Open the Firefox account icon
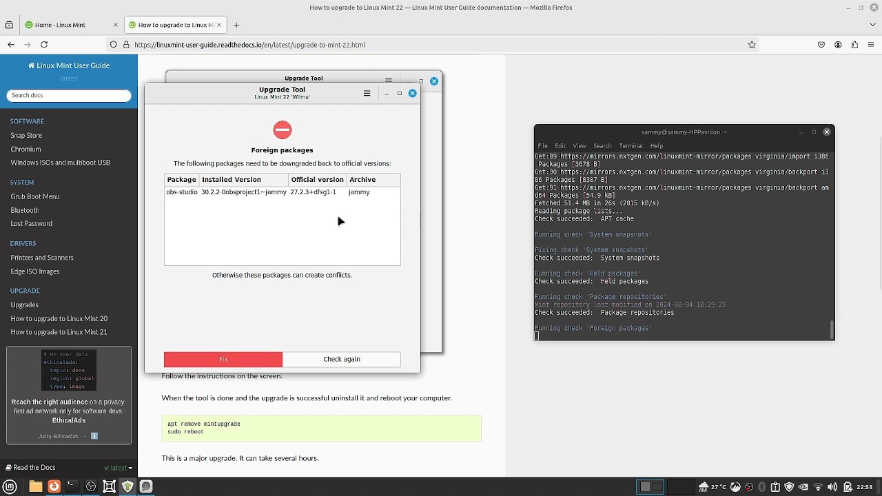Screen dimensions: 882x496 coord(838,45)
